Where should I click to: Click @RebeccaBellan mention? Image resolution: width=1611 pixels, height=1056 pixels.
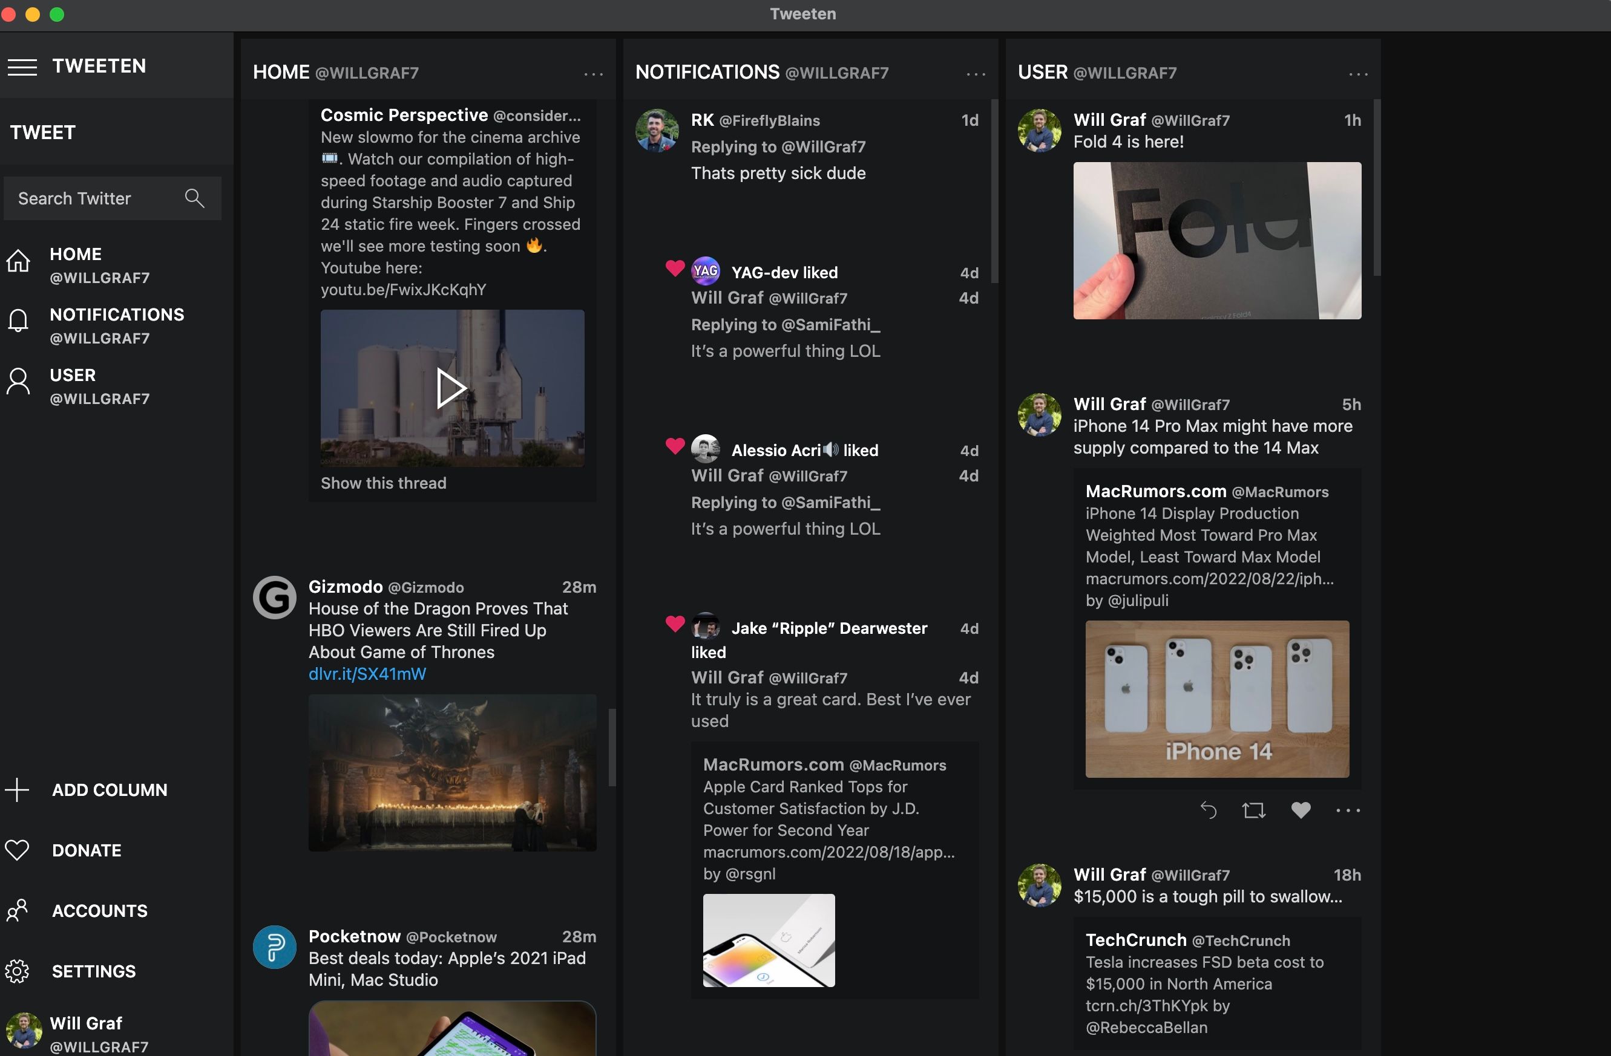coord(1146,1027)
